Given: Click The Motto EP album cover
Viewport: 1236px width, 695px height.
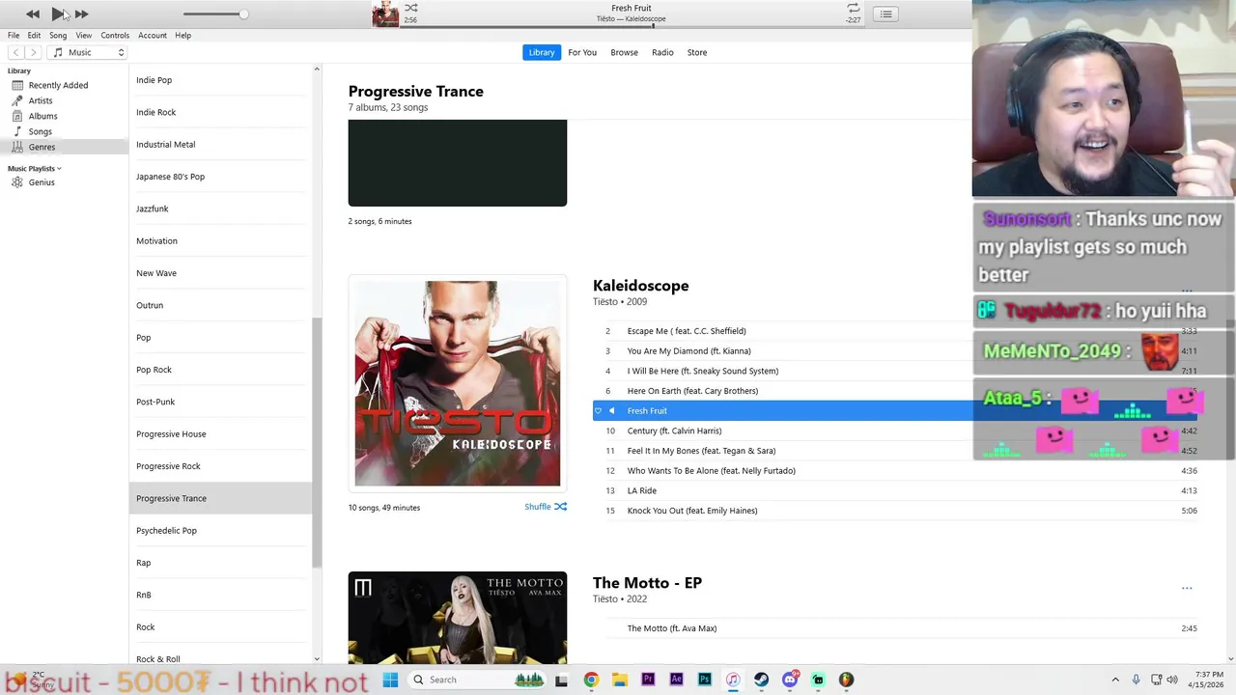Looking at the screenshot, I should [x=458, y=619].
